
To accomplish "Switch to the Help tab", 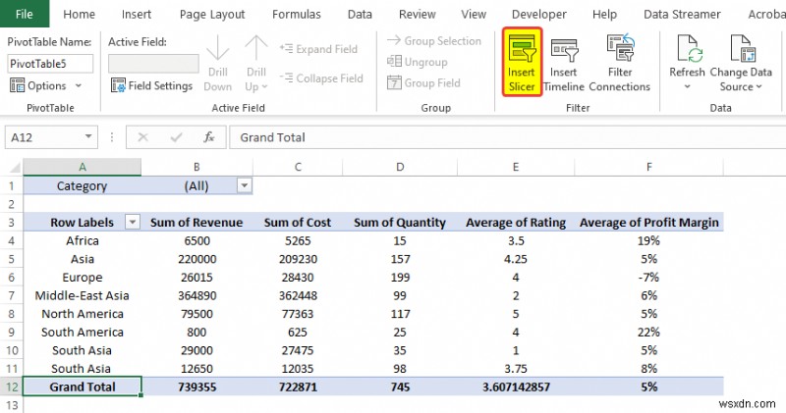I will coord(604,14).
